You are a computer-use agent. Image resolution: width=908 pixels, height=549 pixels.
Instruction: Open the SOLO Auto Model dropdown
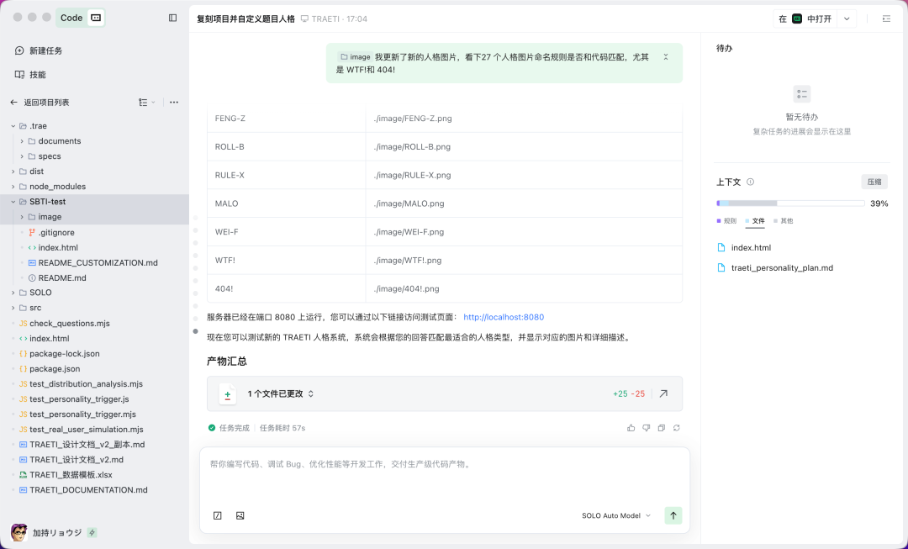[x=615, y=515]
